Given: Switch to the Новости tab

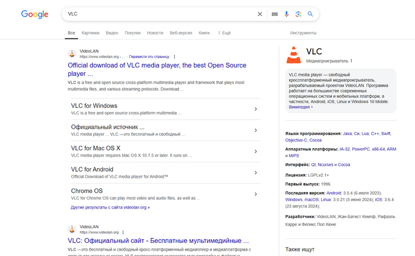Looking at the screenshot, I should (x=155, y=33).
